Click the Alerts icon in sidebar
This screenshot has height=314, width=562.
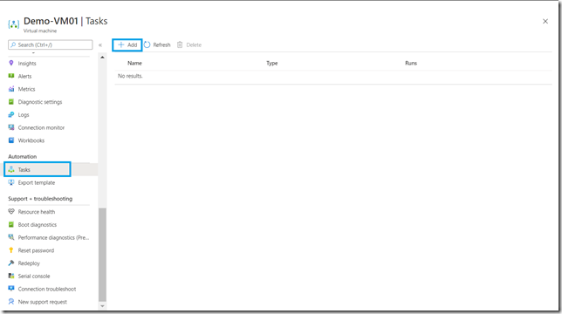[11, 76]
